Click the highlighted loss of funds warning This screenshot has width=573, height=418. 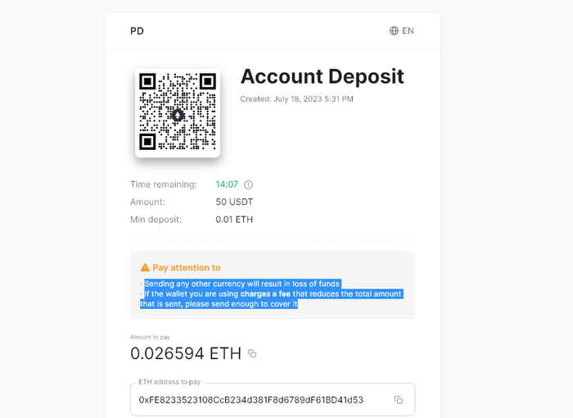pyautogui.click(x=242, y=284)
